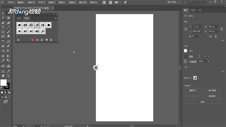Select the Type tool
This screenshot has width=226, height=127.
(3, 27)
